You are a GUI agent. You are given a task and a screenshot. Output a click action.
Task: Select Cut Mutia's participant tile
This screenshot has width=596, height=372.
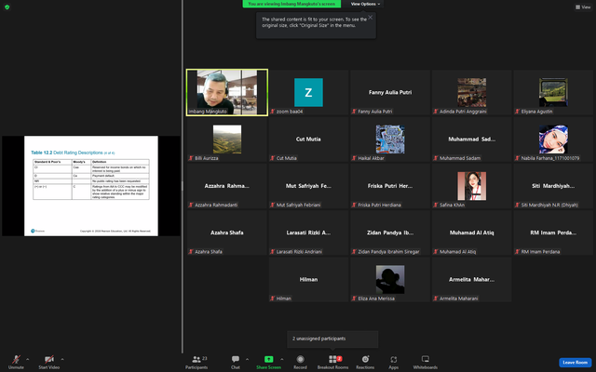coord(308,139)
